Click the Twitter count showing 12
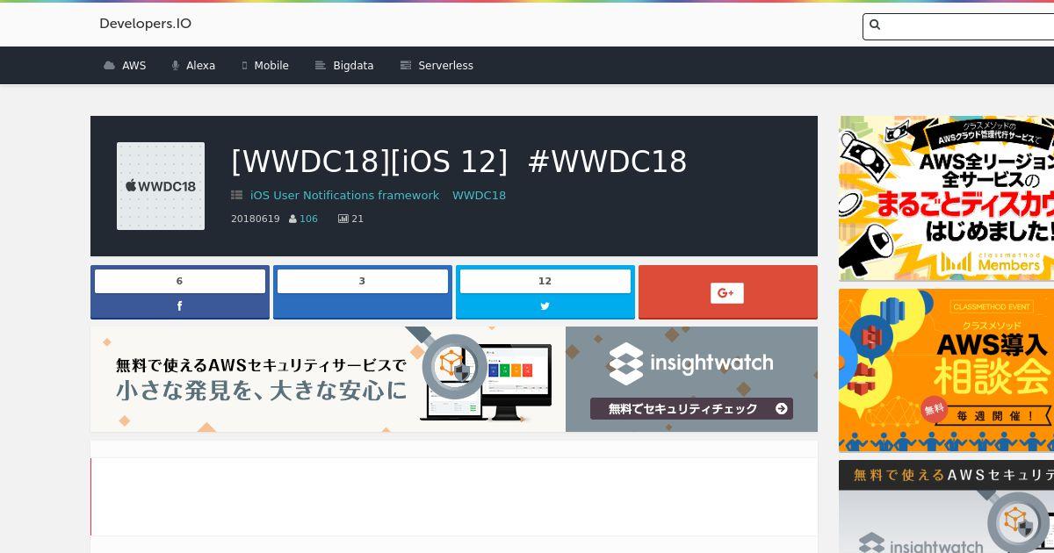This screenshot has height=553, width=1054. (545, 281)
